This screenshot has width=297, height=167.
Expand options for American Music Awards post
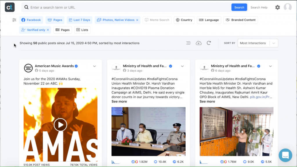click(94, 66)
